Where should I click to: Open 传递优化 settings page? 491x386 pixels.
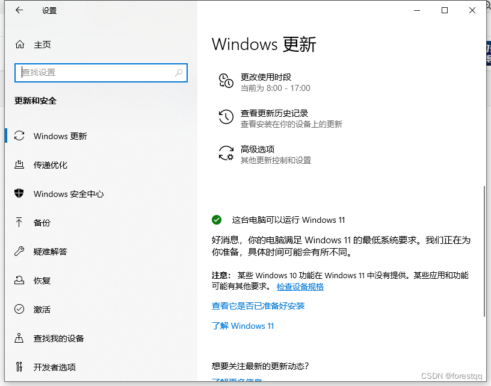pyautogui.click(x=51, y=165)
